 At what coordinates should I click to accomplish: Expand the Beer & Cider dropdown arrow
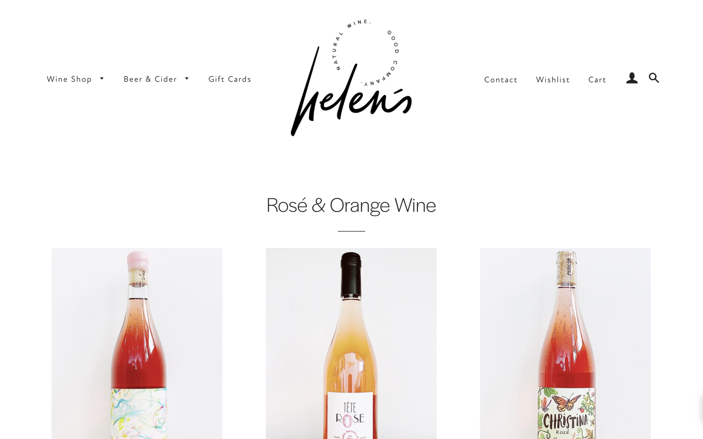coord(187,79)
